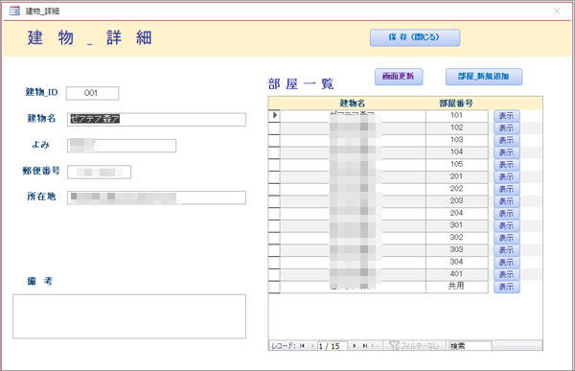The image size is (575, 371).
Task: Click 表示 button for room 104
Action: point(506,152)
